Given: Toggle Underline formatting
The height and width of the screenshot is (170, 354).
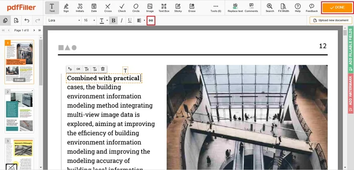Looking at the screenshot, I should 130,20.
